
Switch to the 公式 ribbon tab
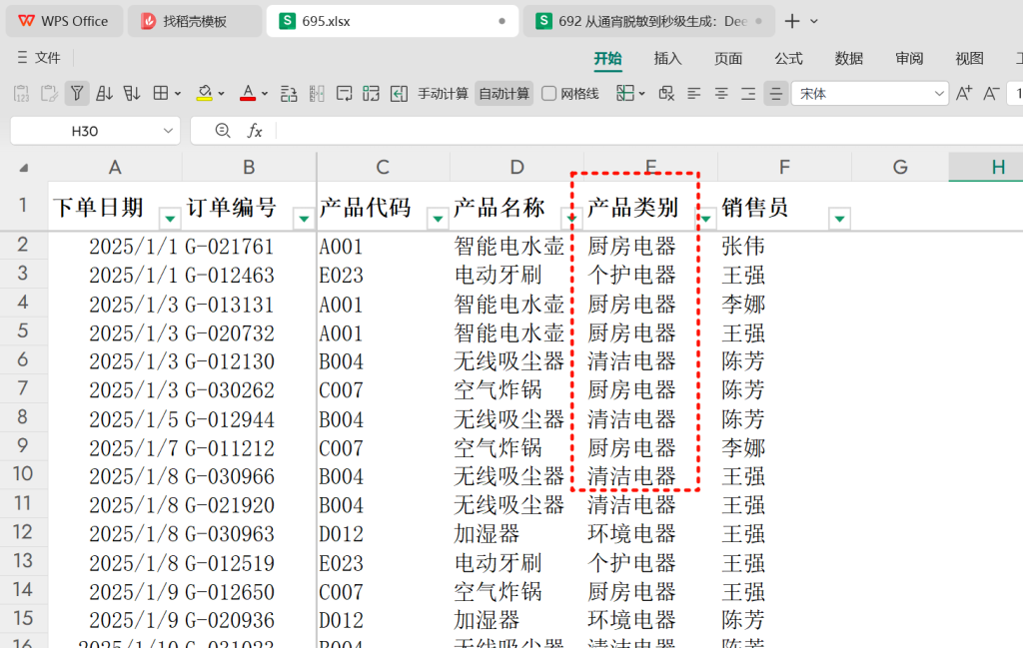coord(788,59)
